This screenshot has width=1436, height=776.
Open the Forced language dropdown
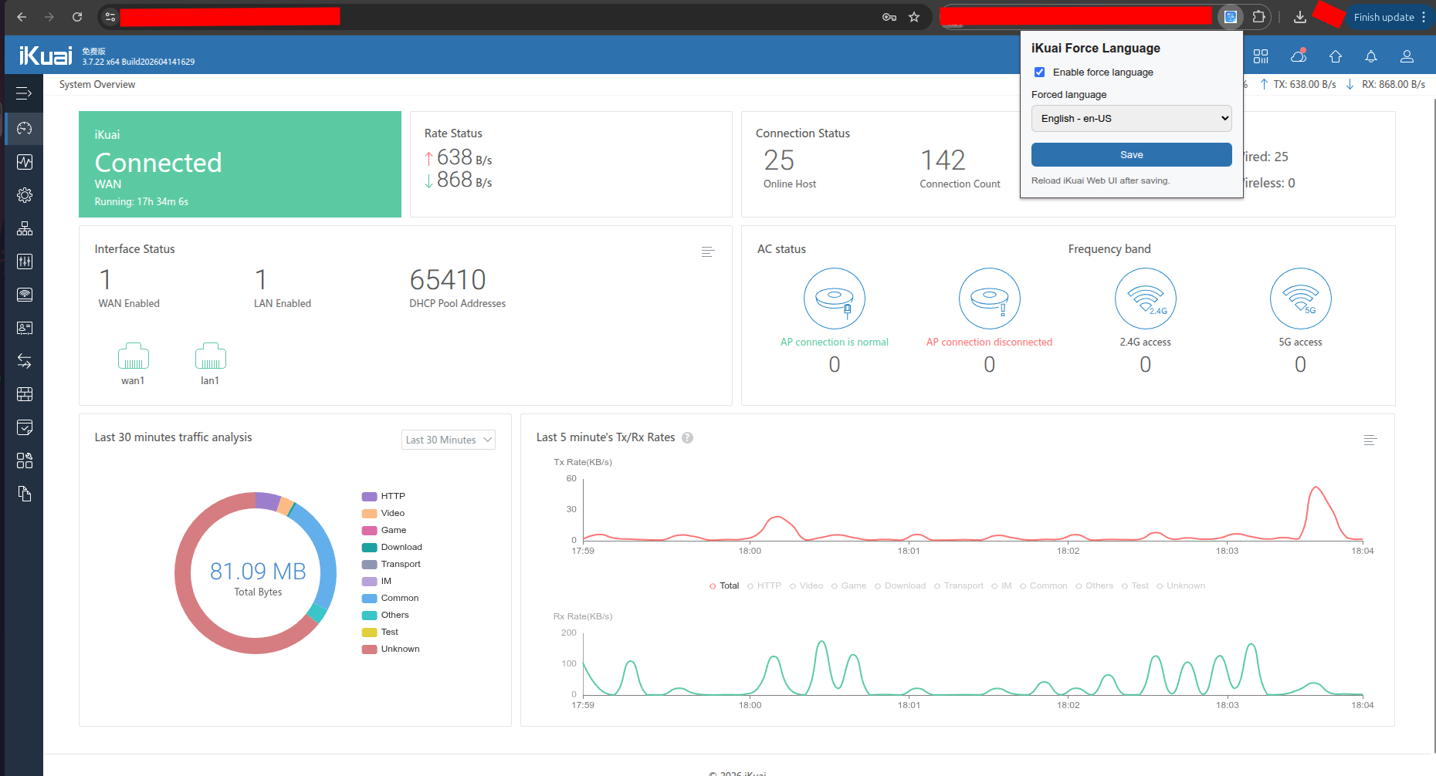click(x=1131, y=119)
